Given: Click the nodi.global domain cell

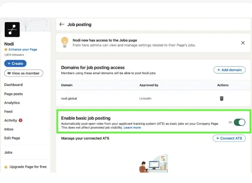Looking at the screenshot, I should coord(69,98).
